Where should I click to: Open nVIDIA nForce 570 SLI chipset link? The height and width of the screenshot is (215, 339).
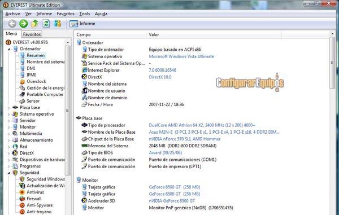(185, 139)
